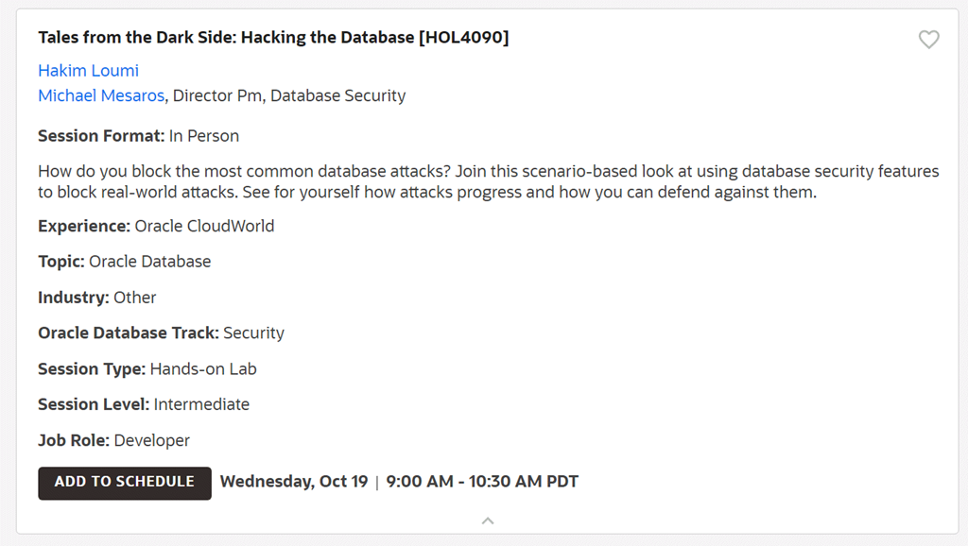The height and width of the screenshot is (546, 968).
Task: Open Michael Mesaros's speaker profile
Action: (101, 95)
